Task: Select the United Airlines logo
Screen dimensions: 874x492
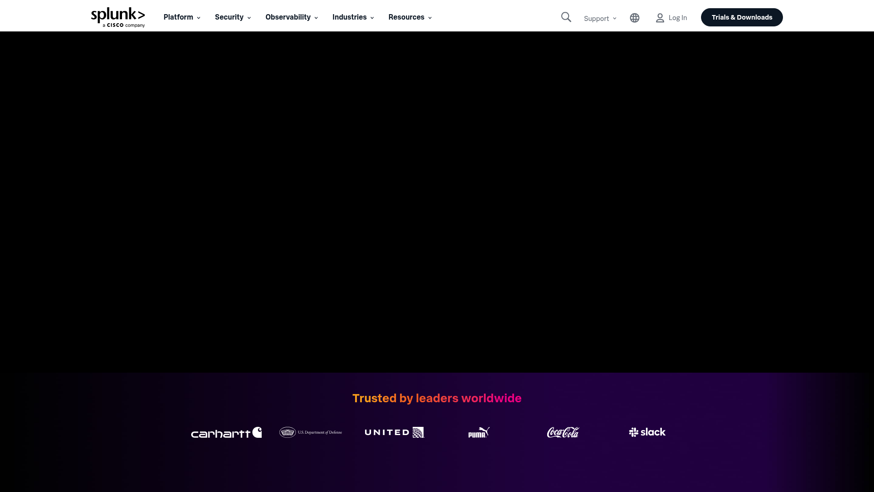Action: (x=394, y=432)
